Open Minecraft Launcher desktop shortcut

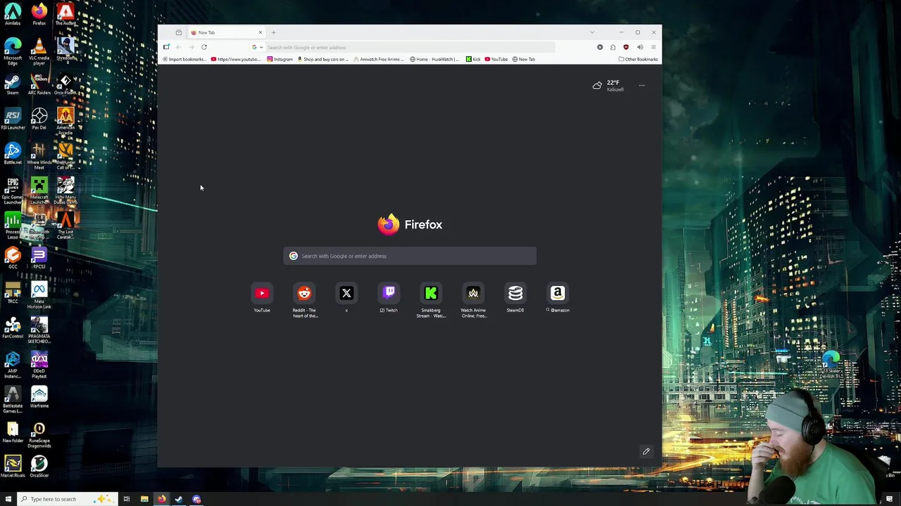[x=39, y=190]
